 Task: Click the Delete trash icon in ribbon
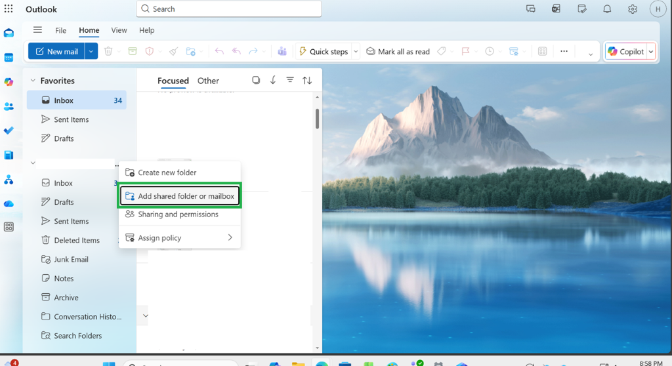tap(108, 51)
